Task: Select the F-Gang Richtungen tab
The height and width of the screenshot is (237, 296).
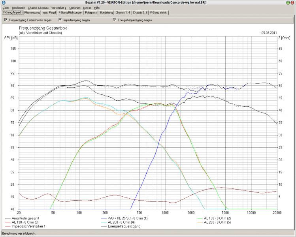Action: coord(70,13)
